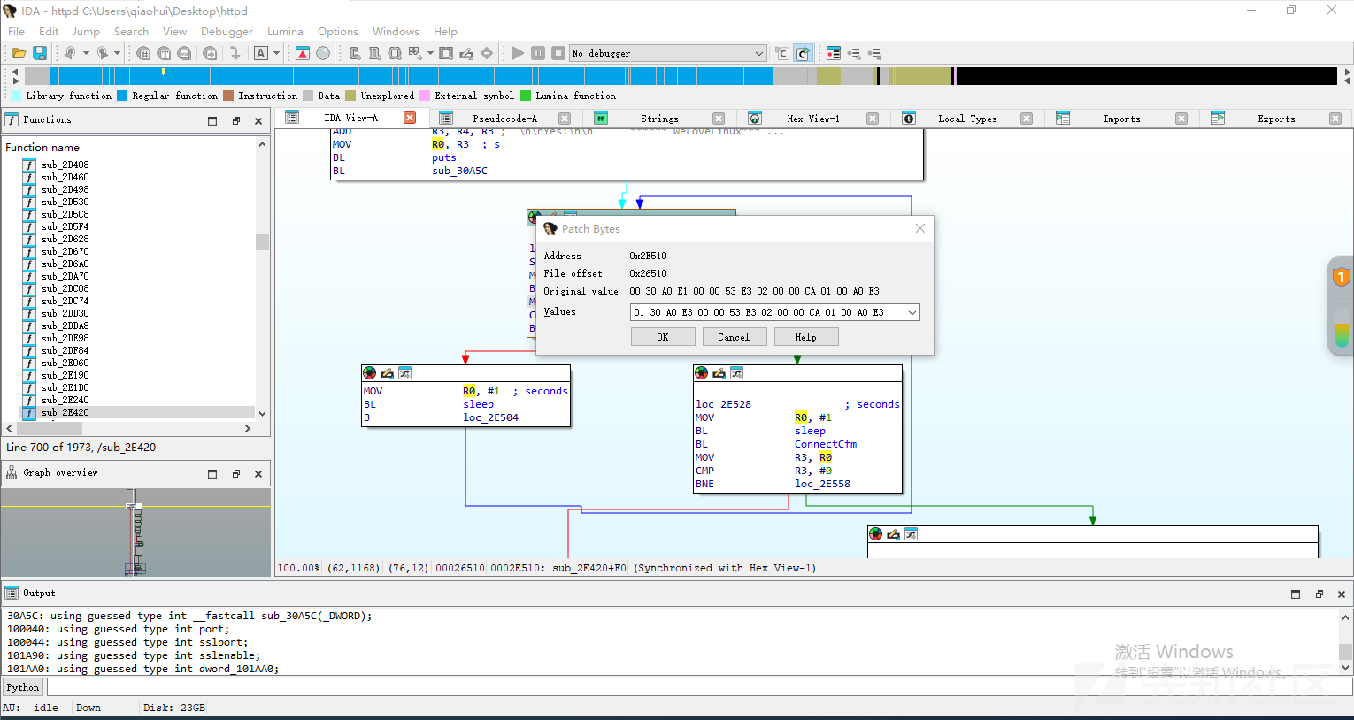Image resolution: width=1354 pixels, height=720 pixels.
Task: Click the ConnectCfm call in loc_2E528 node
Action: (826, 444)
